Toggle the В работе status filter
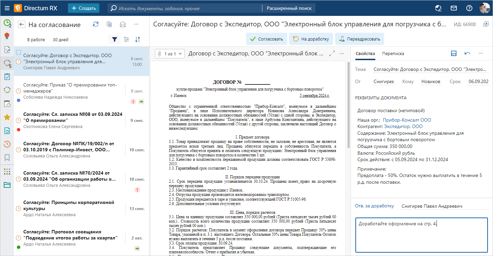Viewport: 493px width, 256px height. pos(36,40)
